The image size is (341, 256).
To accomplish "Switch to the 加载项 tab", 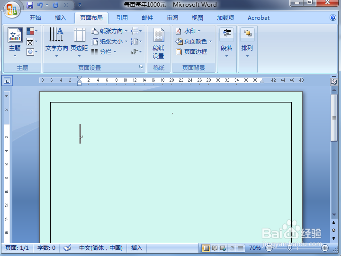I will pos(225,18).
